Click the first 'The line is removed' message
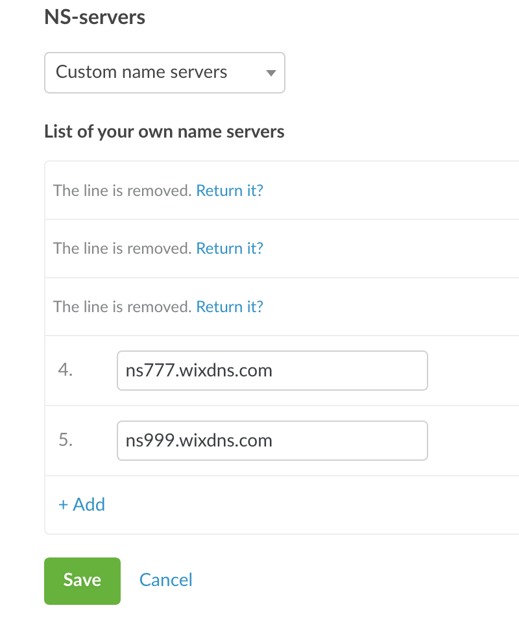The width and height of the screenshot is (519, 636). pos(122,191)
